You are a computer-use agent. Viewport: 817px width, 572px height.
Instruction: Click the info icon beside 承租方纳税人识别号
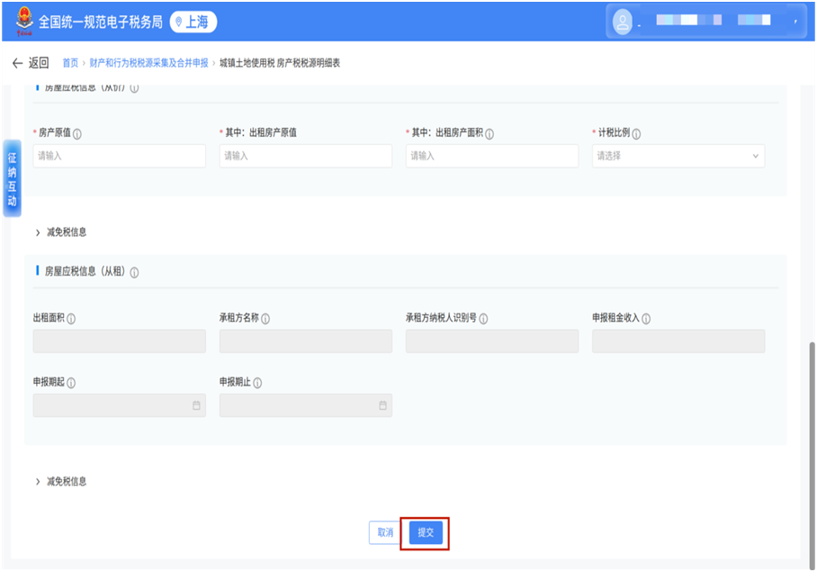tap(484, 319)
